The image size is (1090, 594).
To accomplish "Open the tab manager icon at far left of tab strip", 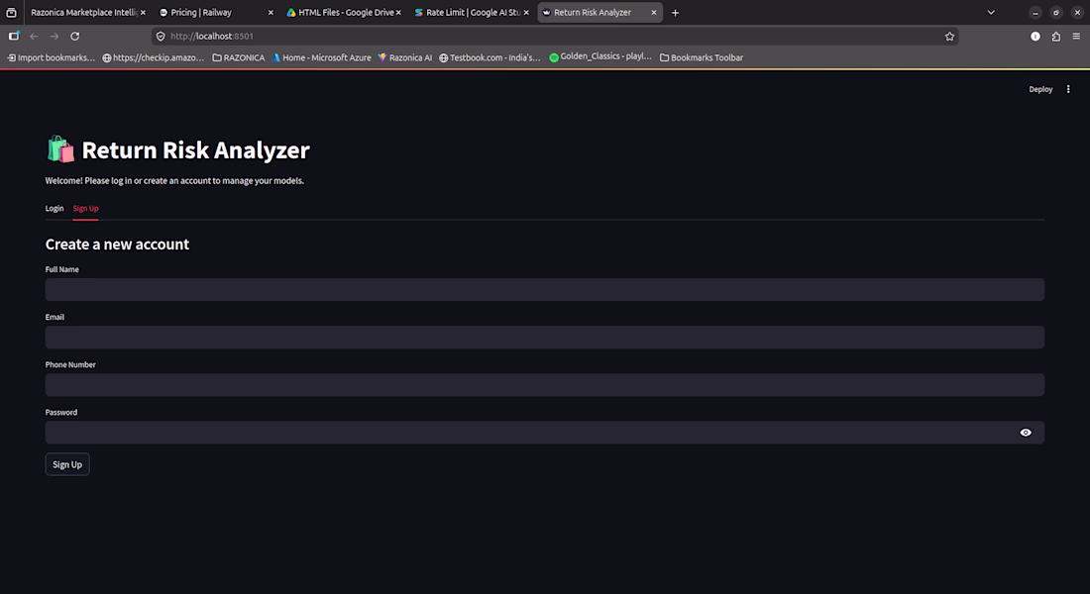I will 11,13.
